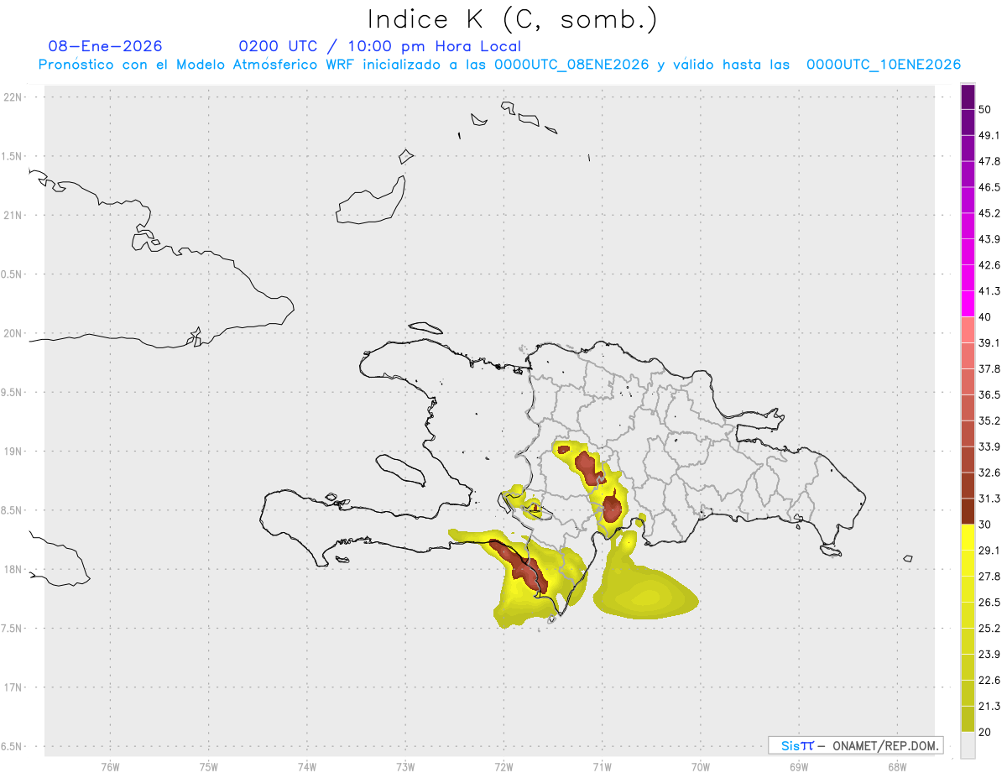The image size is (1007, 778).
Task: Click the colorbar label "50"
Action: [x=985, y=110]
